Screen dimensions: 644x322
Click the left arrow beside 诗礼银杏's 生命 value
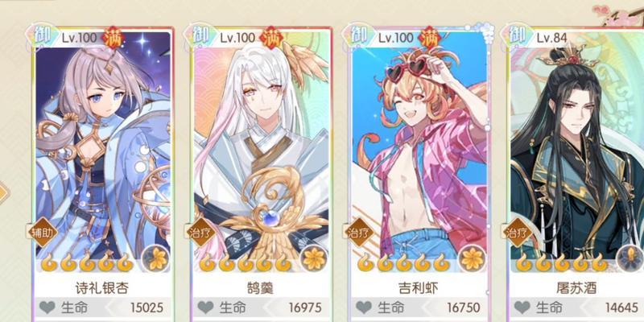point(111,308)
